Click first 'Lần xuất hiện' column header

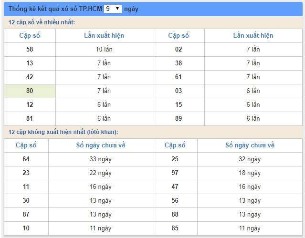(104, 36)
